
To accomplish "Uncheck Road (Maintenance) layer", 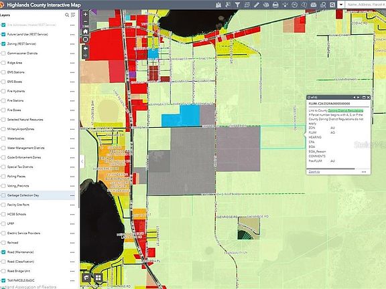I will coord(3,252).
